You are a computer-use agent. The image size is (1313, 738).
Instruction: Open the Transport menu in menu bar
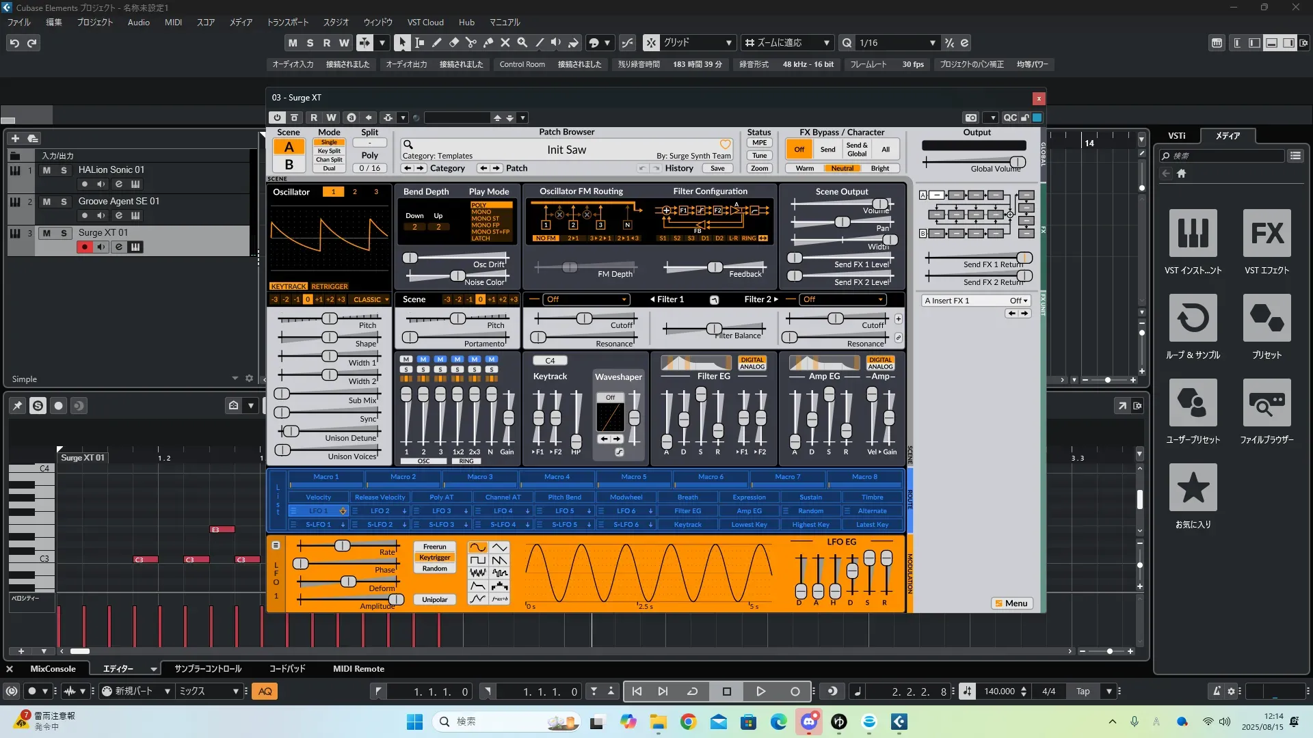[287, 23]
